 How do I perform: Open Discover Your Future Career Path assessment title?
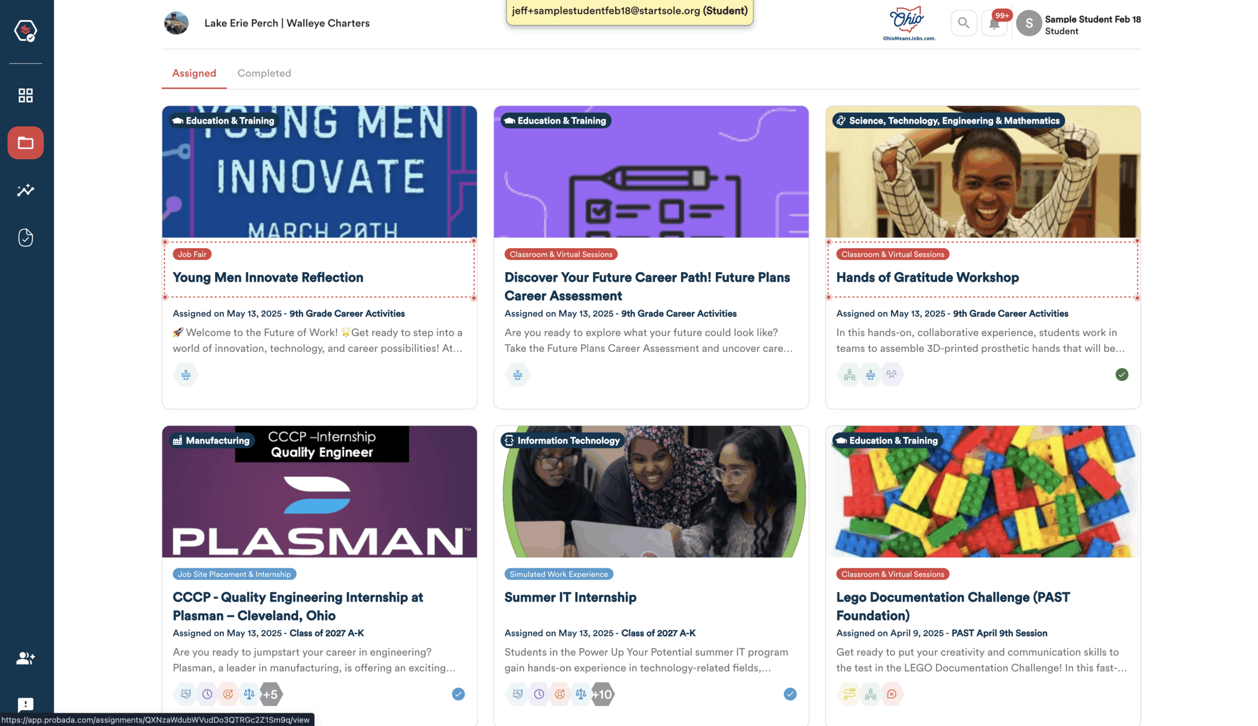pos(647,286)
